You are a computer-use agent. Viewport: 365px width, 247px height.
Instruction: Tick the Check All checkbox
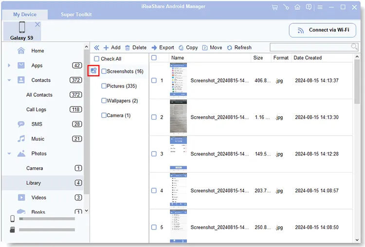[x=97, y=59]
